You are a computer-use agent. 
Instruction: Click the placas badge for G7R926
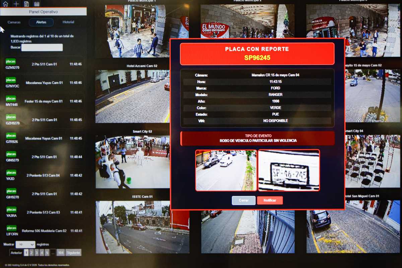point(11,135)
